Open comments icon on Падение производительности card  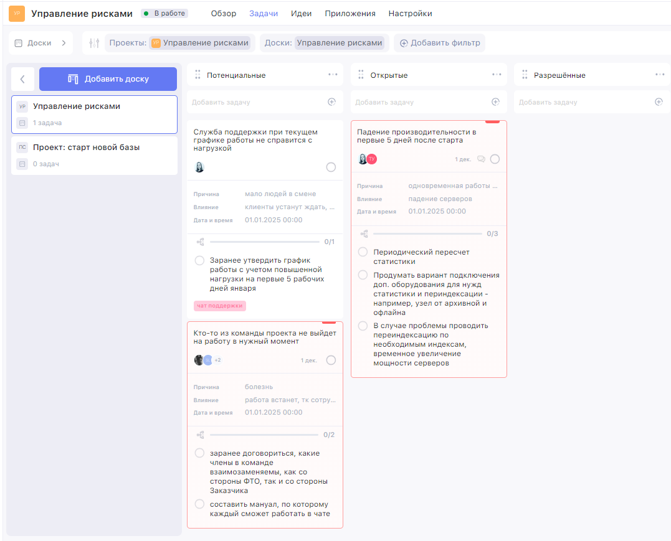[481, 159]
